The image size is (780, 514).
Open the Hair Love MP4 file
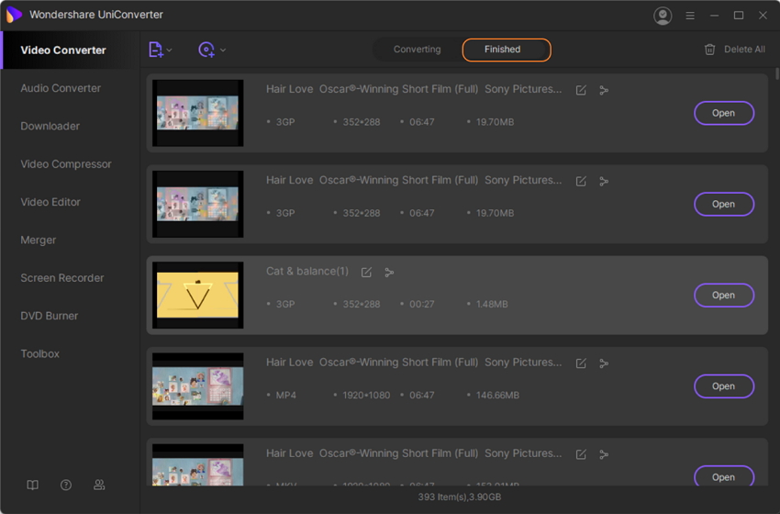[724, 386]
